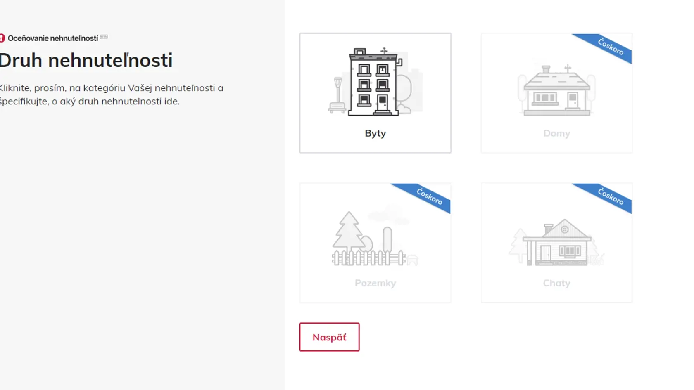
Task: Select the Byty card's empty area below the label
Action: pos(375,146)
